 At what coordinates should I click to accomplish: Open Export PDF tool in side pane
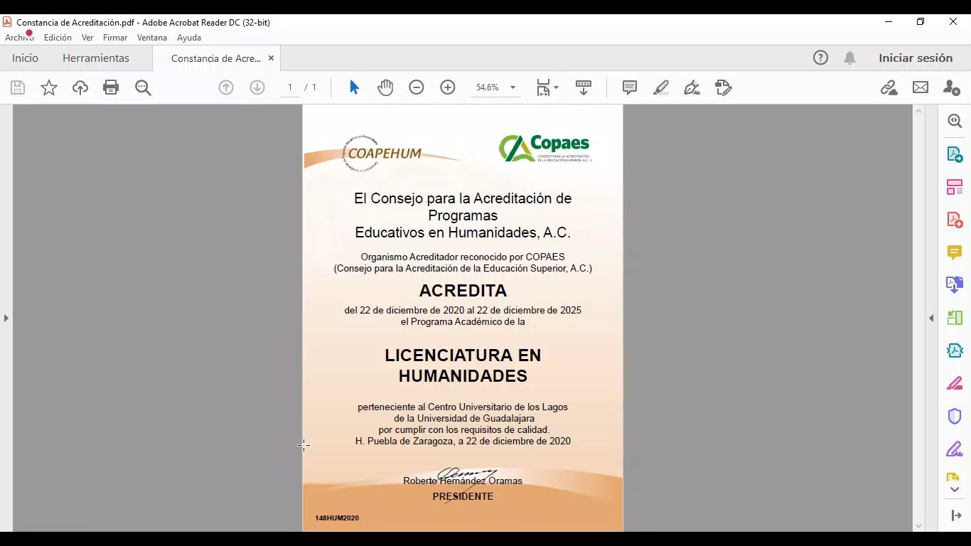pyautogui.click(x=955, y=155)
